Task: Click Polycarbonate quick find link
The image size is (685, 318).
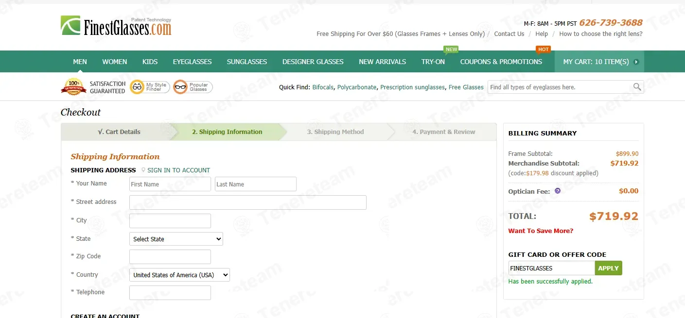Action: (x=357, y=87)
